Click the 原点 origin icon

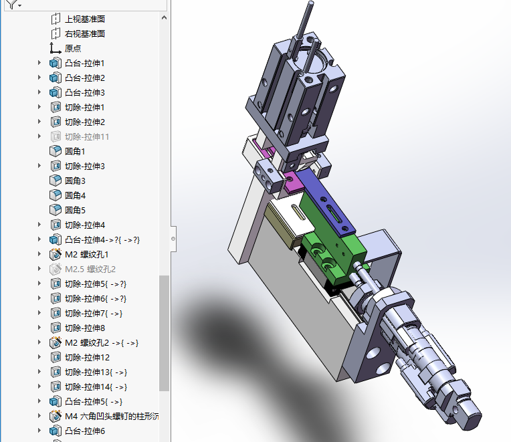(x=56, y=48)
